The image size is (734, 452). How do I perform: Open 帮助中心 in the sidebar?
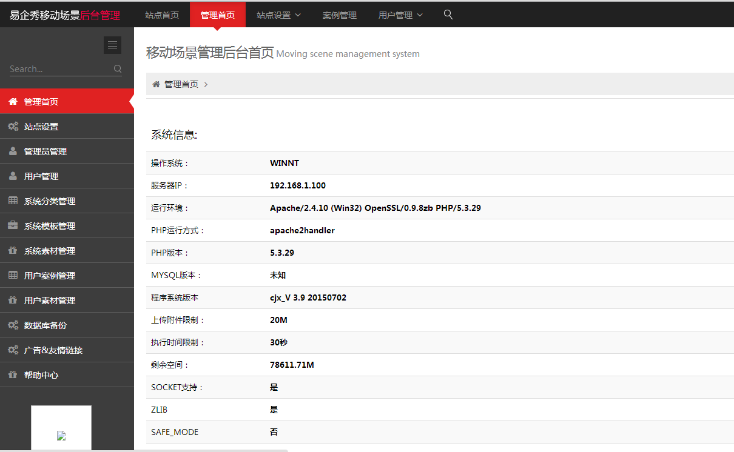pyautogui.click(x=41, y=375)
